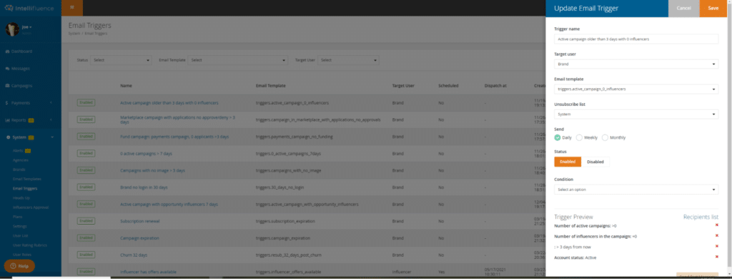The height and width of the screenshot is (279, 732).
Task: Remove the 'Number of influencers in the campaign' condition
Action: [716, 235]
